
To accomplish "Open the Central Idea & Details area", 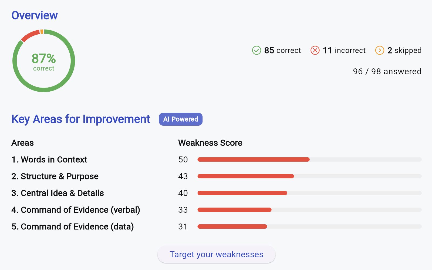I will tap(58, 193).
